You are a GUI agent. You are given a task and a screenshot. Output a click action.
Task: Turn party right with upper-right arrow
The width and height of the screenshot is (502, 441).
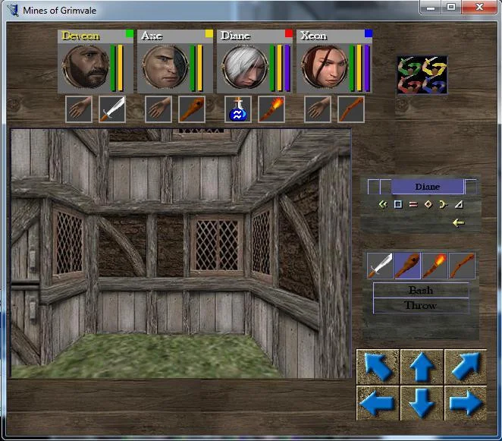click(x=466, y=367)
